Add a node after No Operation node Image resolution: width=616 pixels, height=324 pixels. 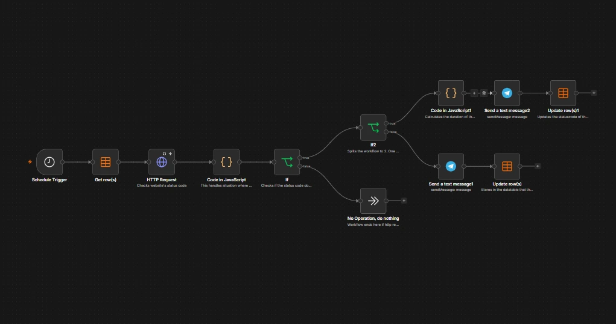point(404,201)
